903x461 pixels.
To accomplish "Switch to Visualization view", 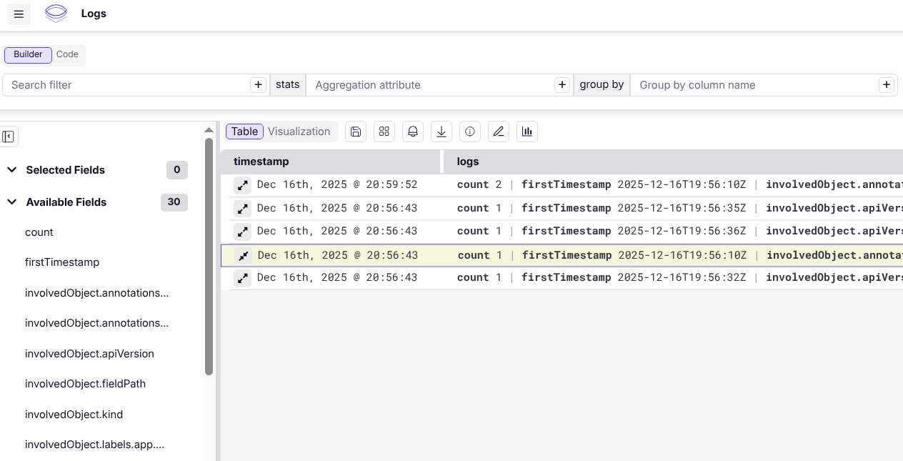I will (299, 132).
